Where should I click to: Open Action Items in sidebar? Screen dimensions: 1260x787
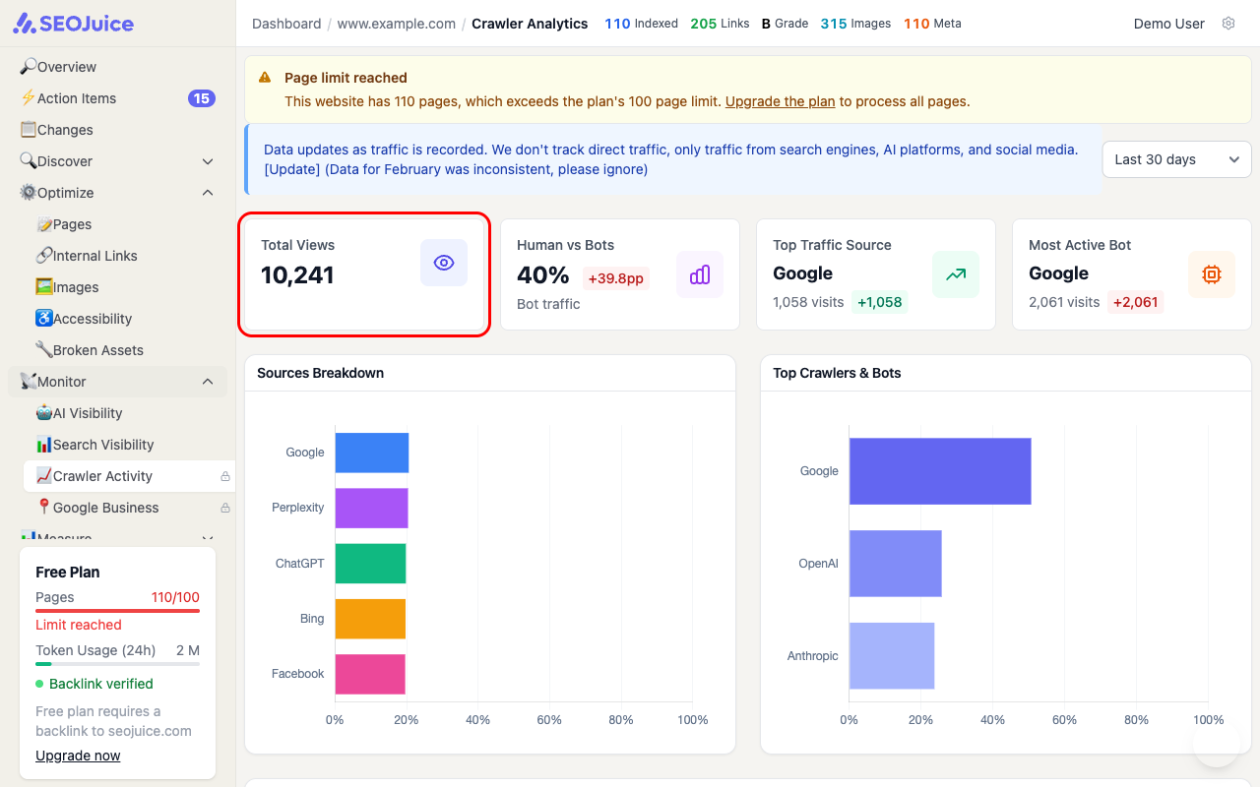117,98
